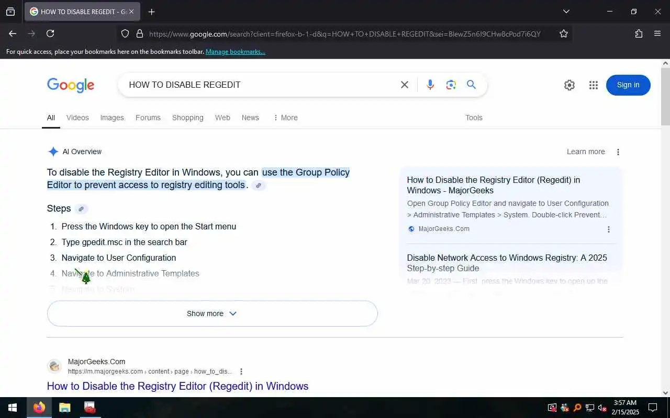Open the network tray icon
Image resolution: width=670 pixels, height=418 pixels.
590,408
